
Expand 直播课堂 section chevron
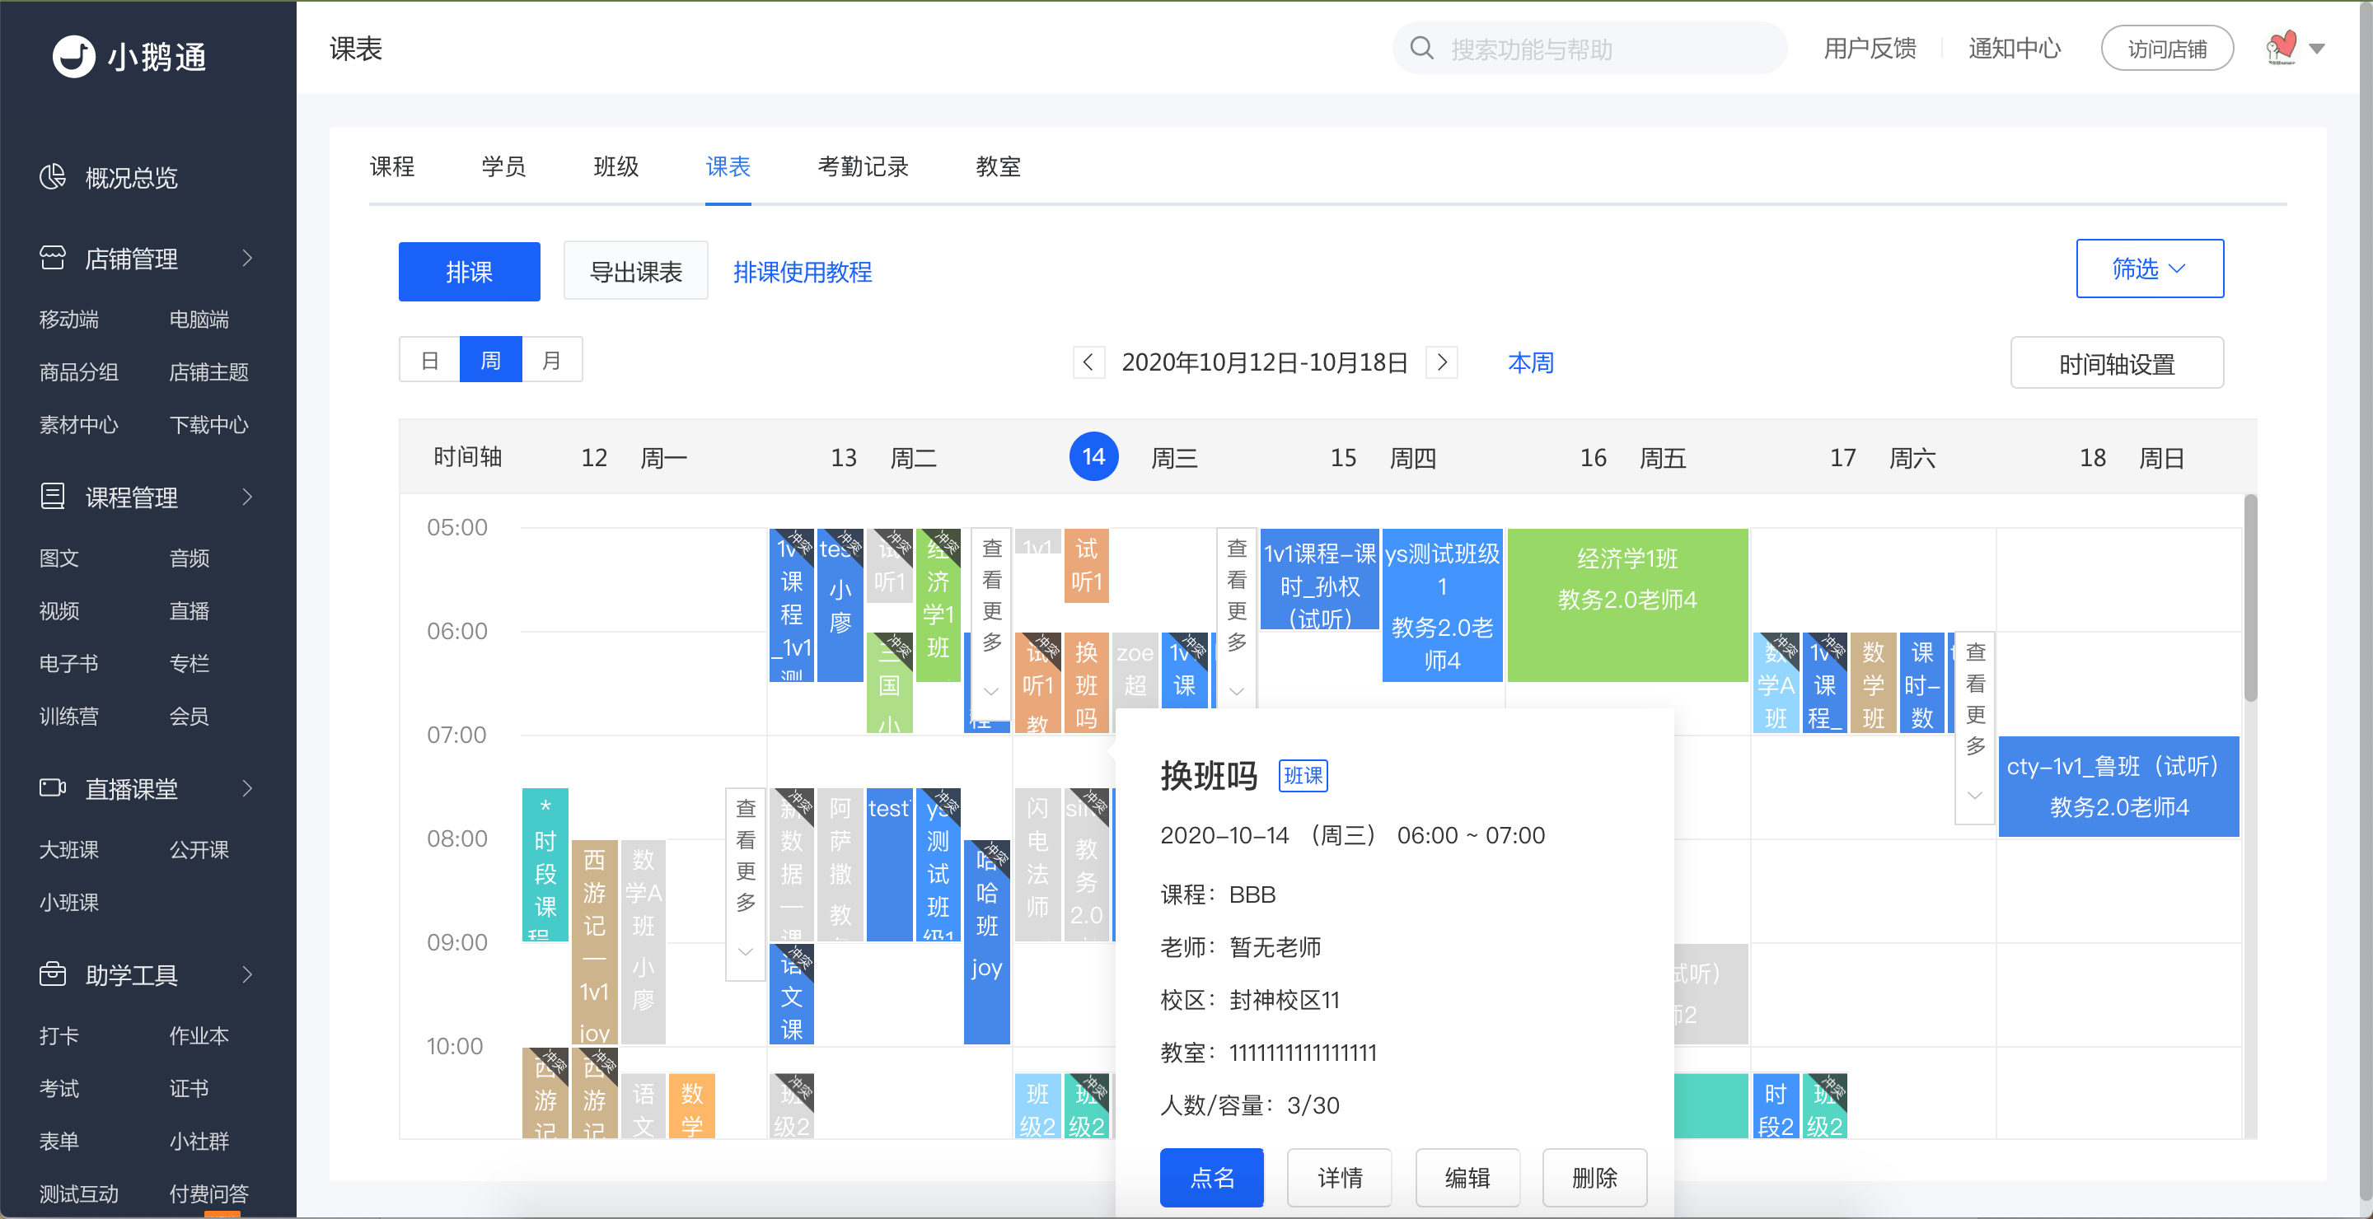click(x=247, y=788)
